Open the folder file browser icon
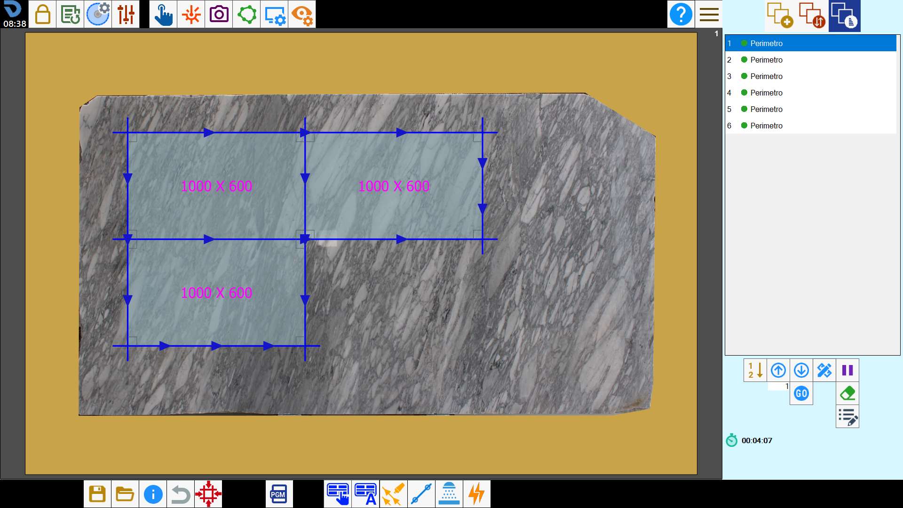903x508 pixels. pos(125,494)
